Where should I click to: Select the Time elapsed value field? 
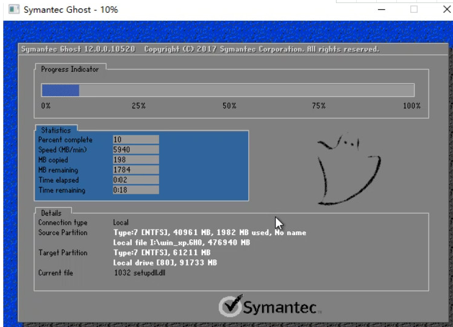click(x=135, y=180)
